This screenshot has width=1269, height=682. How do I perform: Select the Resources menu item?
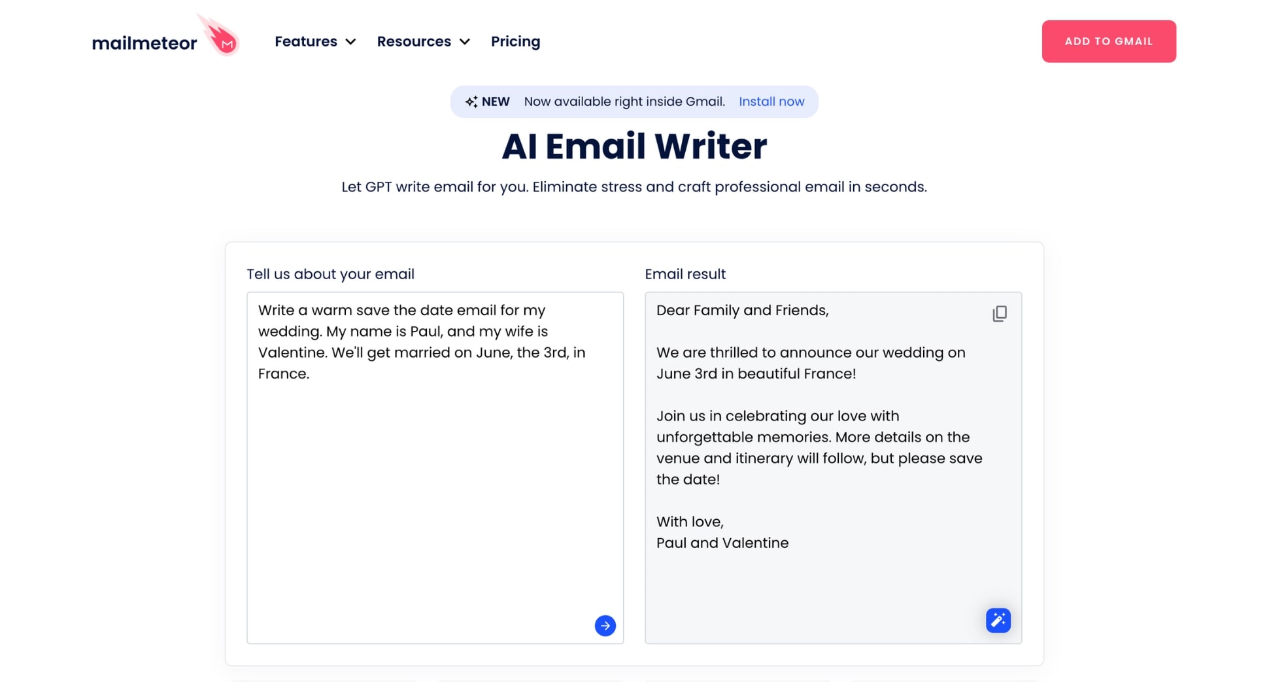tap(415, 41)
